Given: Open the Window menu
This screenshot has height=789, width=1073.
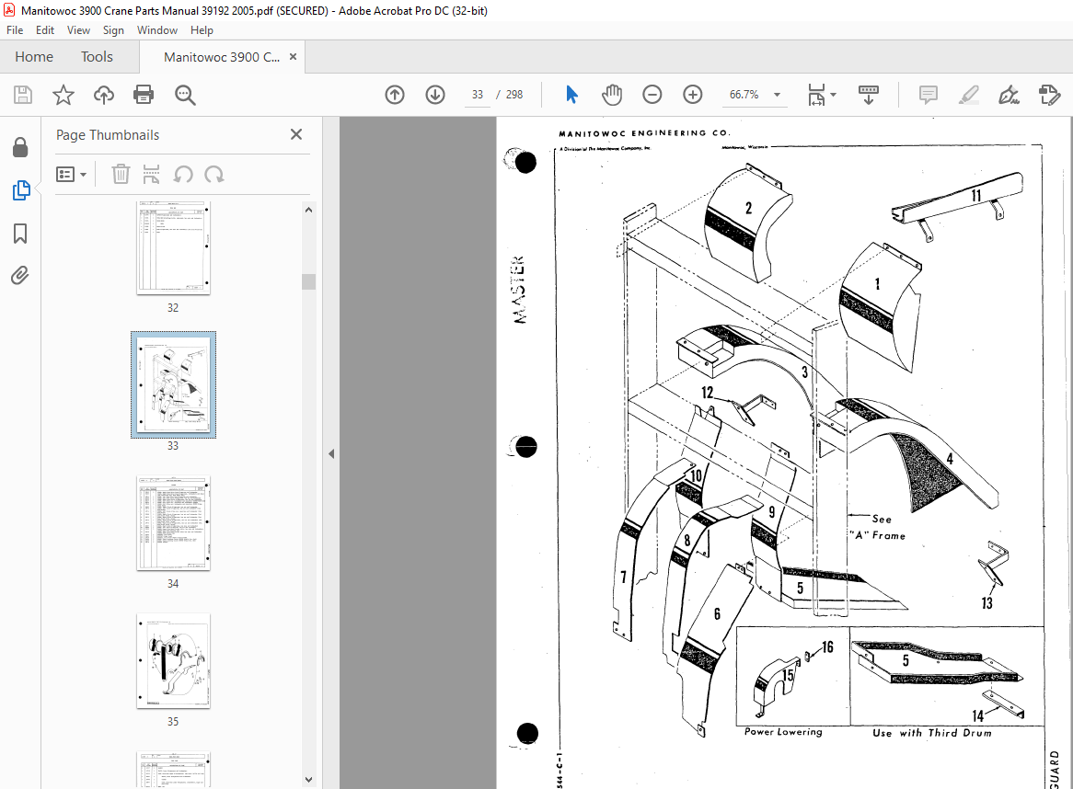Looking at the screenshot, I should click(156, 30).
